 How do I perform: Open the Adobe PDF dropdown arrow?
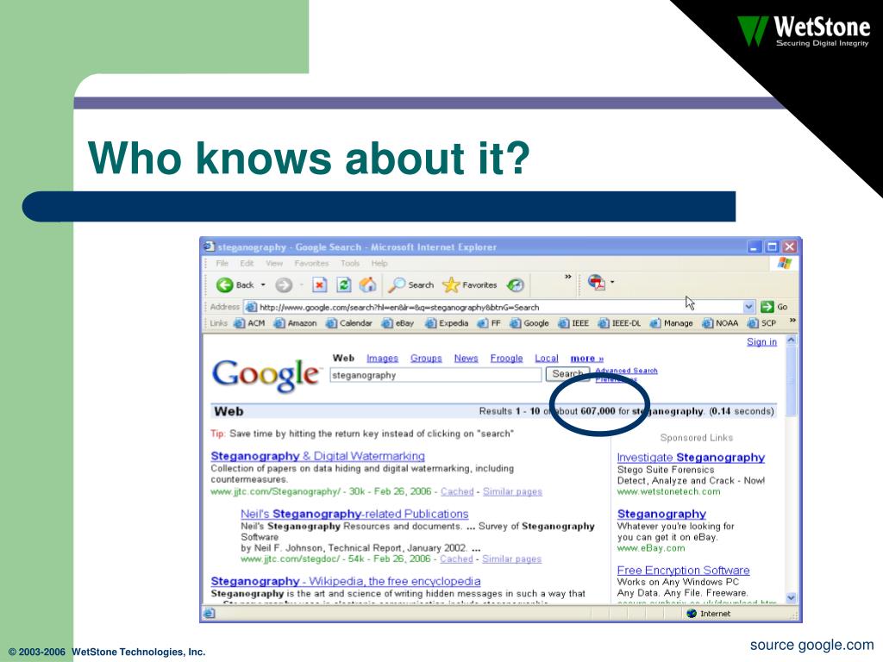(x=613, y=282)
